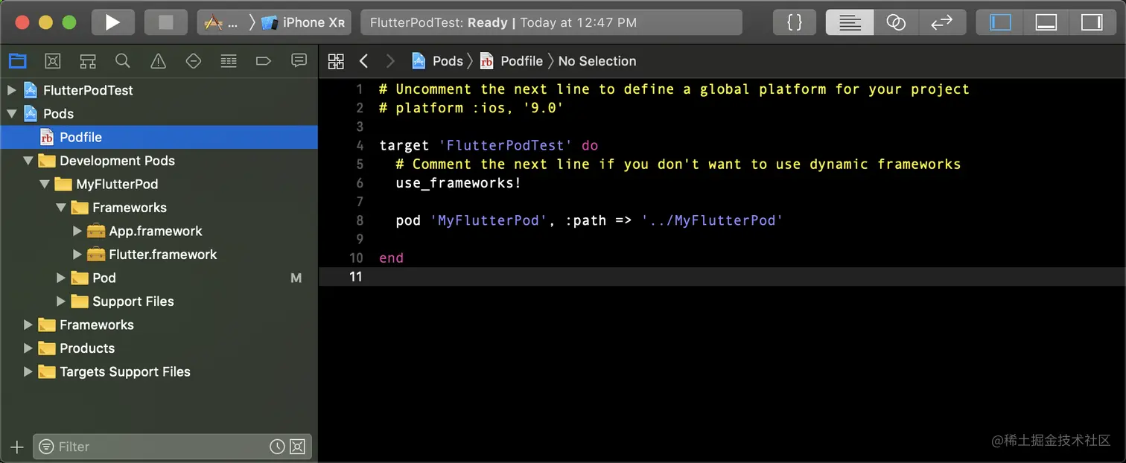Show the Project navigator folder icon
This screenshot has width=1126, height=463.
pos(17,61)
